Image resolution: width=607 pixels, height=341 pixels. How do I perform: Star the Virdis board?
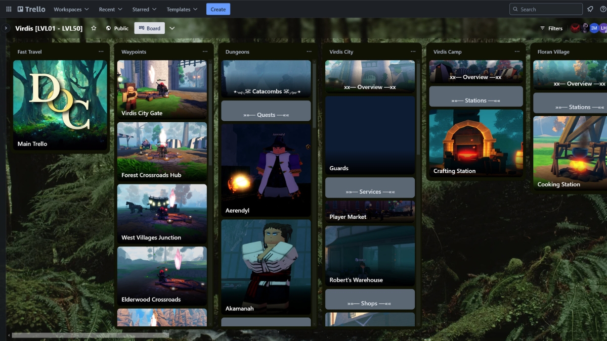[94, 28]
